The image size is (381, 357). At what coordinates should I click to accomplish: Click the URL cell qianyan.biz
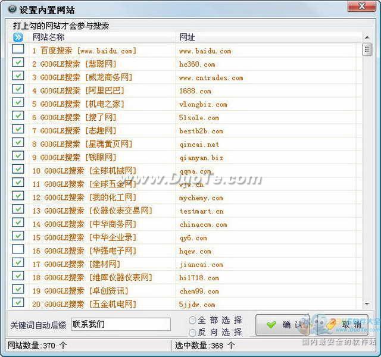tap(201, 158)
